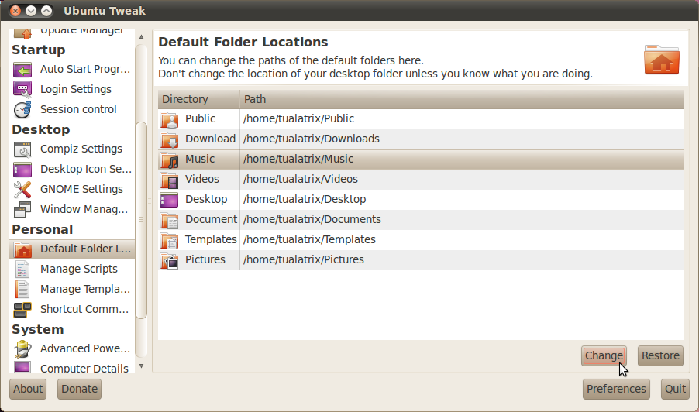
Task: Select the Manage Scripts icon
Action: (22, 270)
